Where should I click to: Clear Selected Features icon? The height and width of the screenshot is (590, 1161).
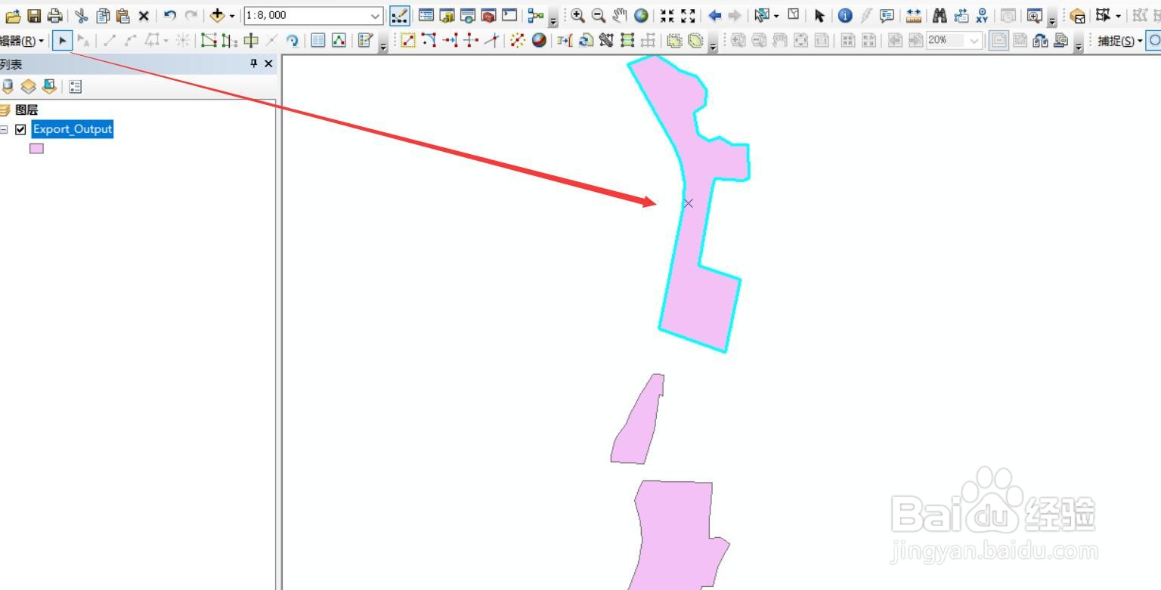coord(794,15)
